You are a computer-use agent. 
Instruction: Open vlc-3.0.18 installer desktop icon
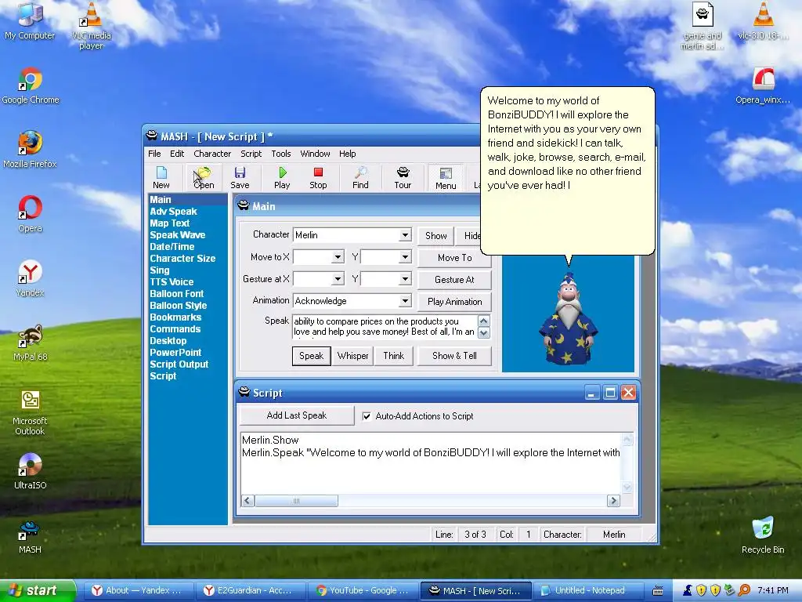click(763, 21)
